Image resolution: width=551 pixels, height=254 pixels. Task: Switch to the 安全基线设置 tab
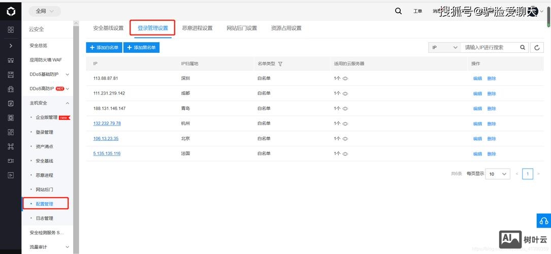click(x=108, y=28)
